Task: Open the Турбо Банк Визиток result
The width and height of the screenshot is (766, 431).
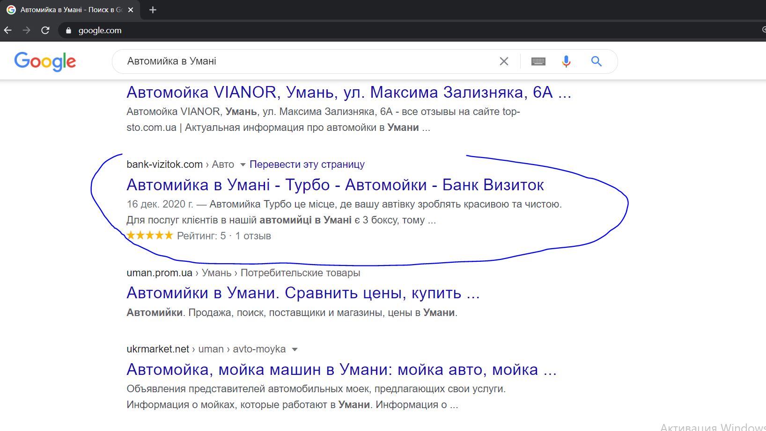Action: click(x=335, y=185)
